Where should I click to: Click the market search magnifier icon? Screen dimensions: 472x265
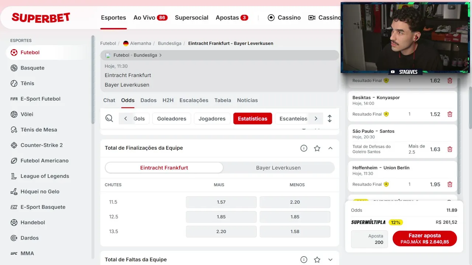109,119
